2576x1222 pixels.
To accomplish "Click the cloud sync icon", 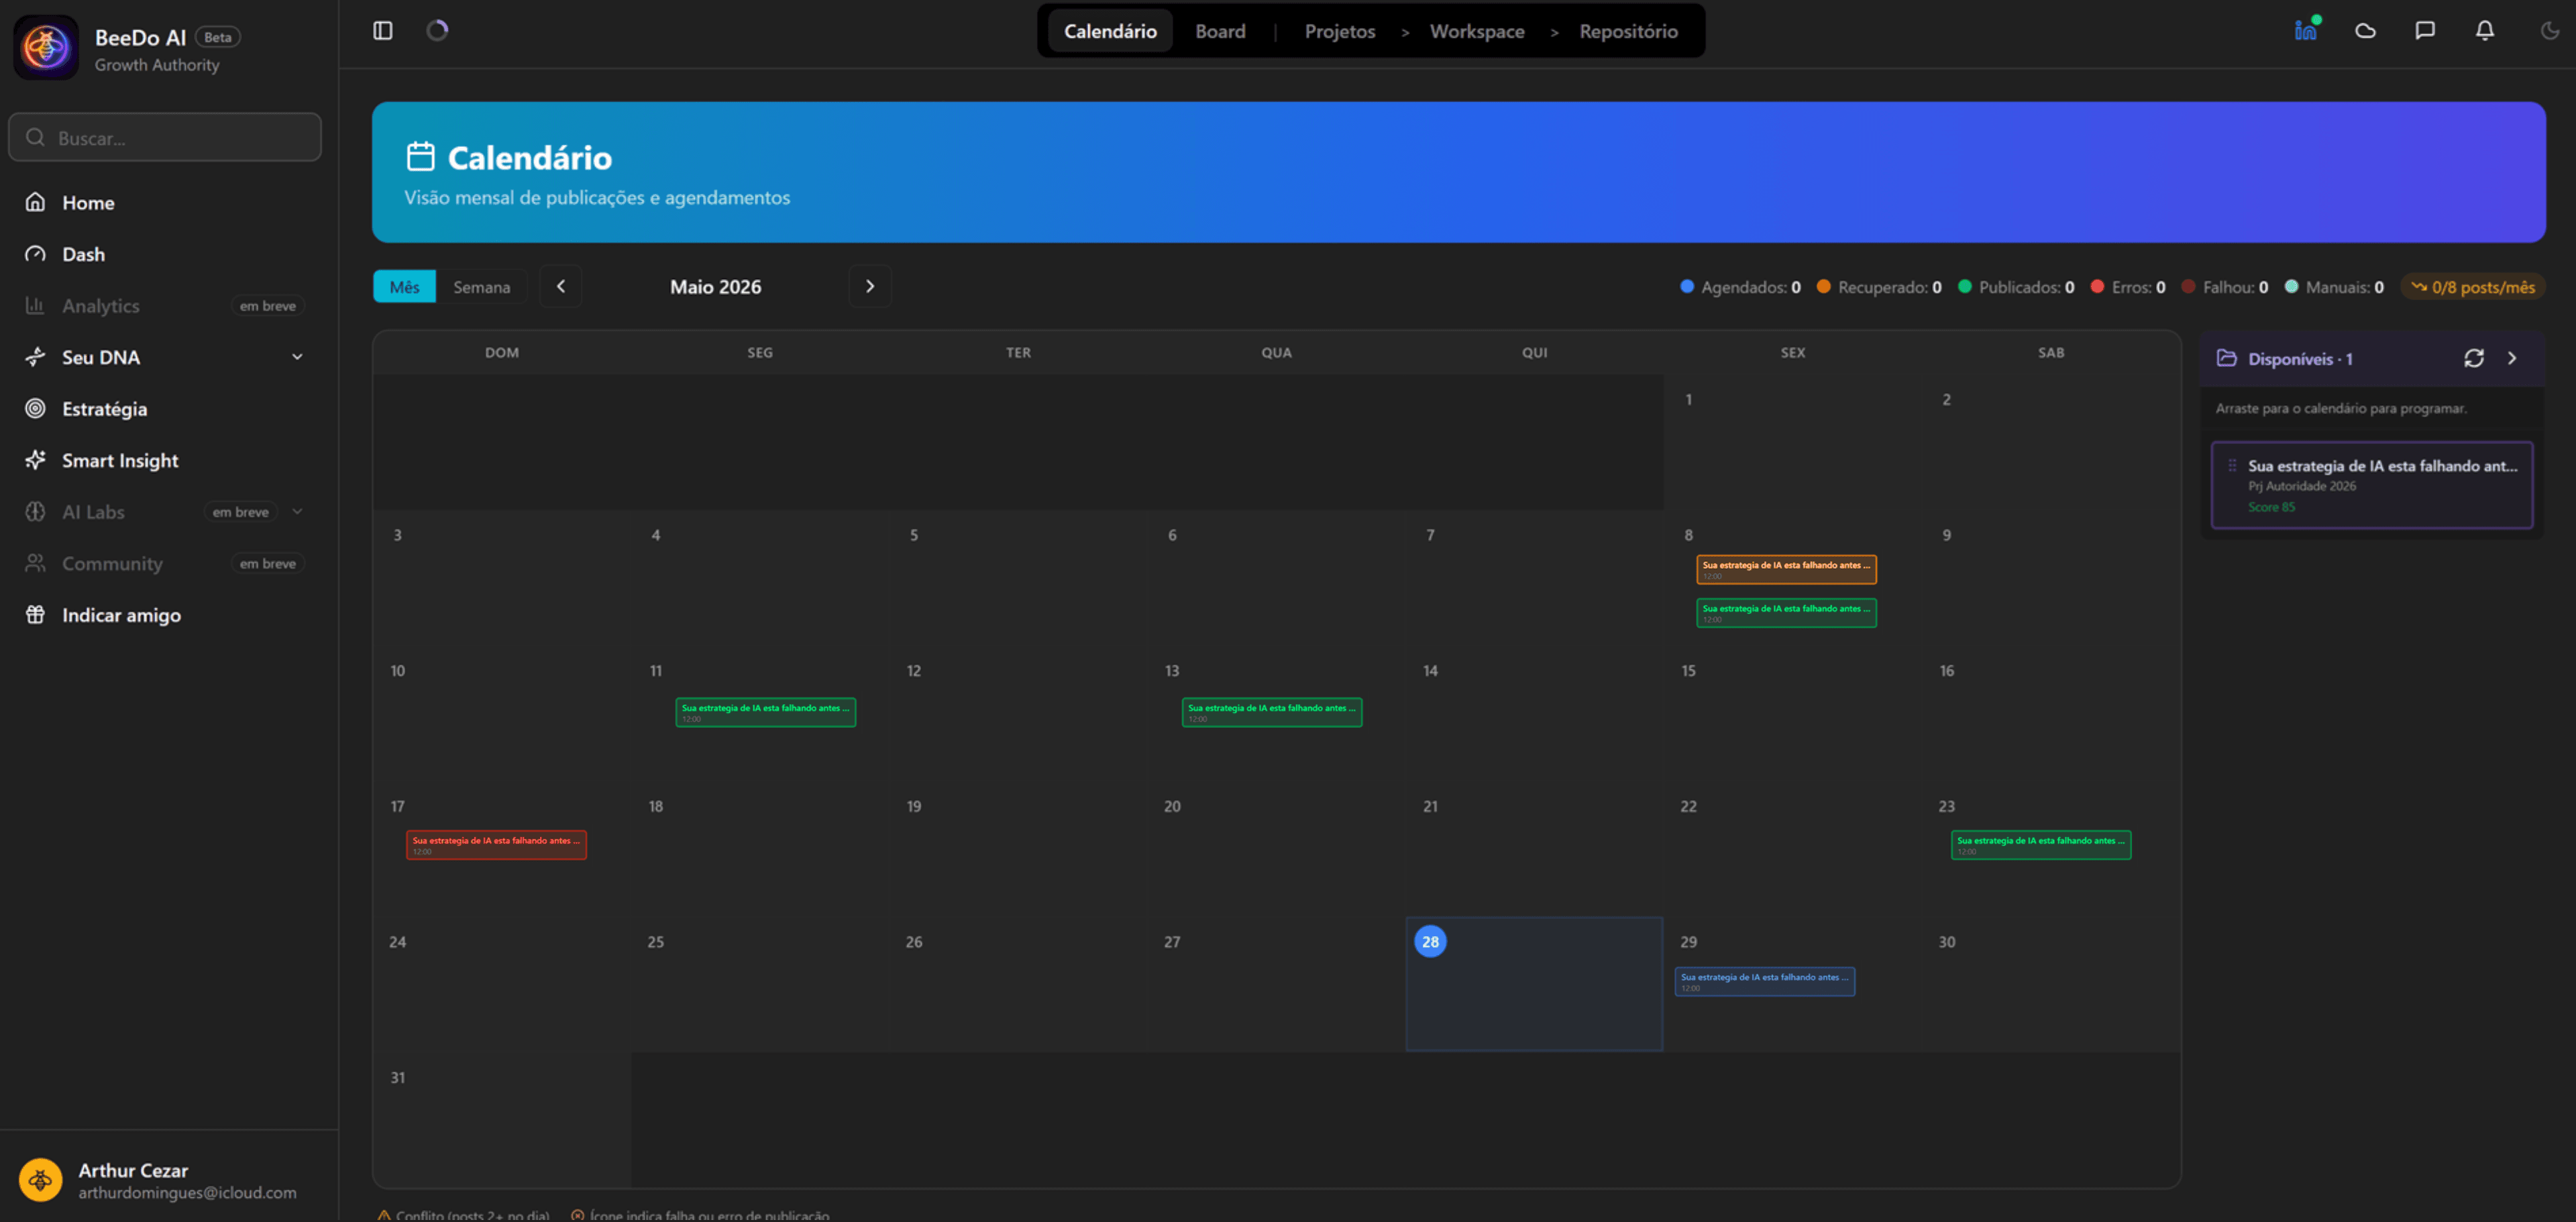I will (x=2365, y=31).
